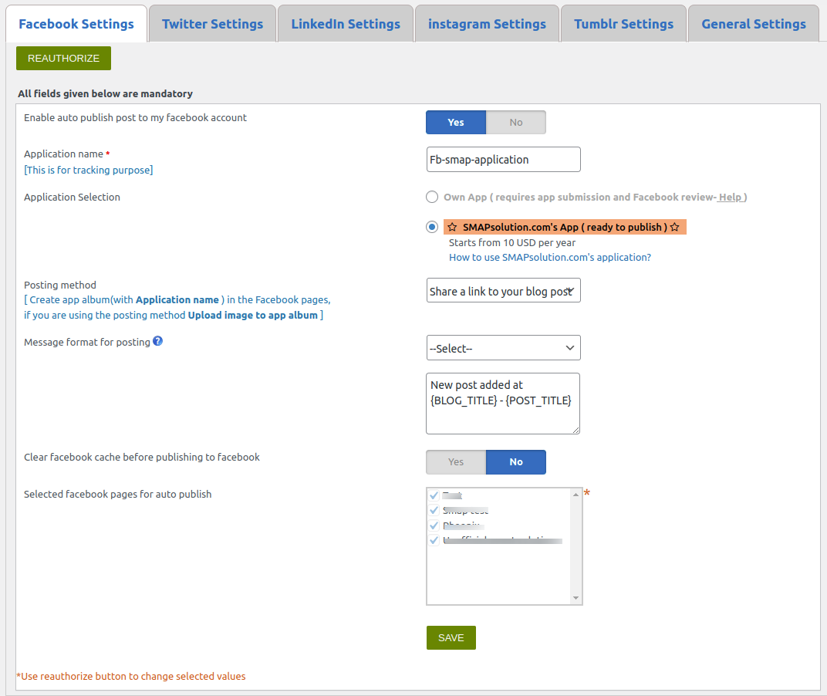Click the pages list scroll up arrow
827x696 pixels.
pos(576,495)
